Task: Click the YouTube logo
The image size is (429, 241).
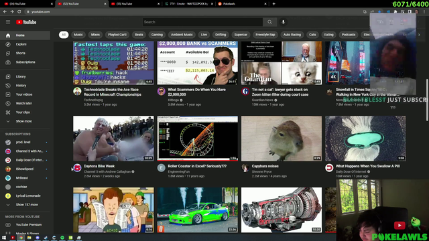Action: click(x=26, y=22)
